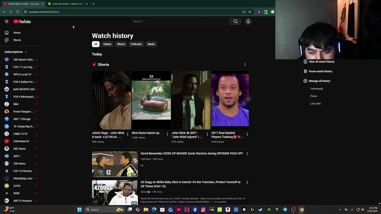Click the YouTube logo
This screenshot has width=381, height=214.
[22, 21]
